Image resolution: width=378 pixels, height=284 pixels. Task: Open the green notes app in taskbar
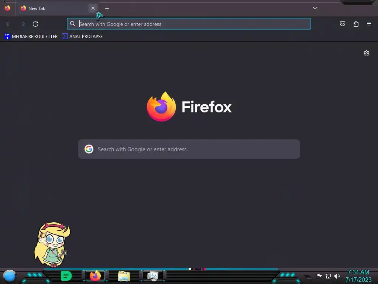pos(66,276)
